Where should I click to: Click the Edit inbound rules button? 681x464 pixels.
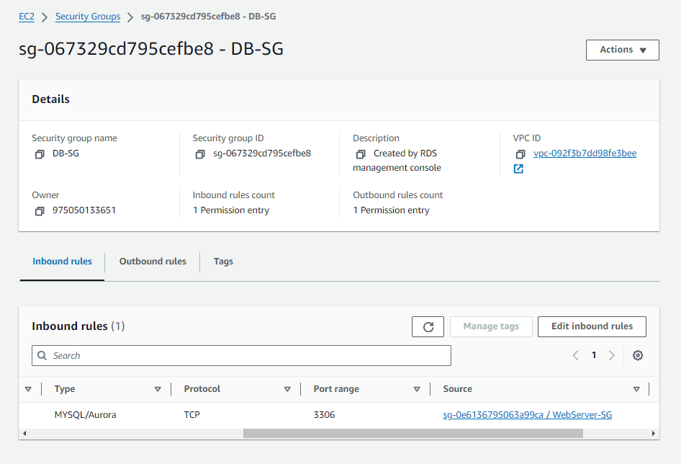pyautogui.click(x=592, y=326)
